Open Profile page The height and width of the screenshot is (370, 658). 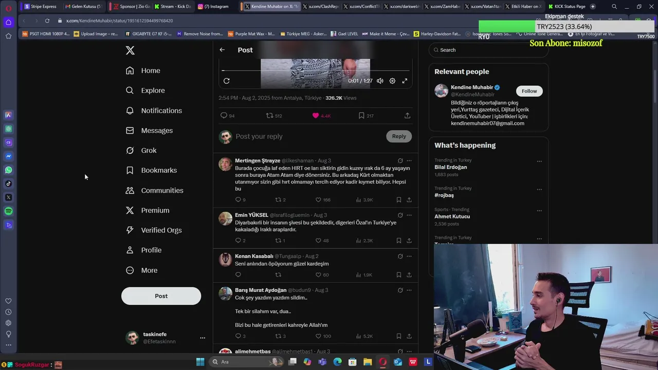[x=144, y=250]
